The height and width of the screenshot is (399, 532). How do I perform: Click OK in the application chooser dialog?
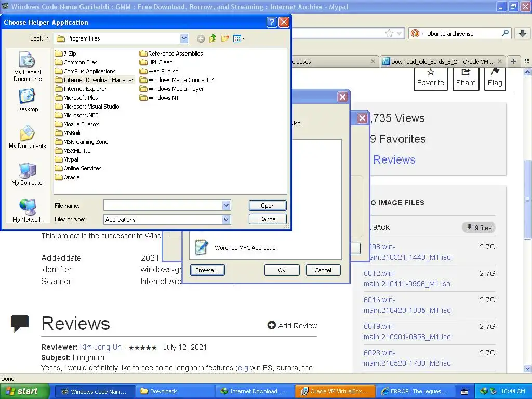pos(282,270)
